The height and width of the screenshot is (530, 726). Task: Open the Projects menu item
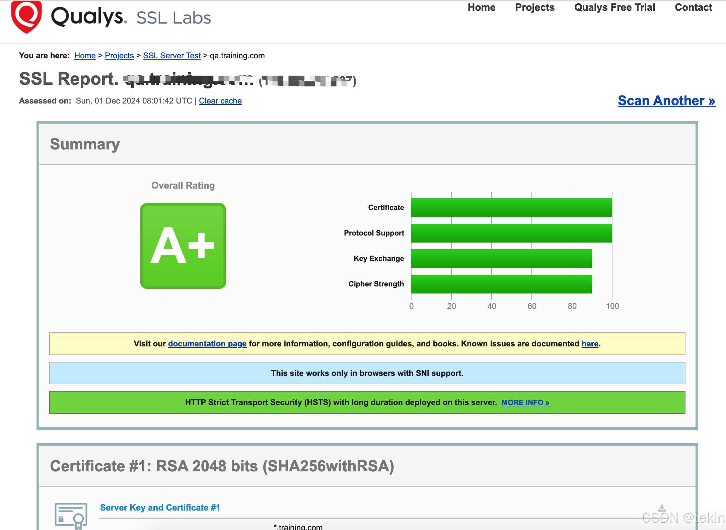click(x=535, y=7)
